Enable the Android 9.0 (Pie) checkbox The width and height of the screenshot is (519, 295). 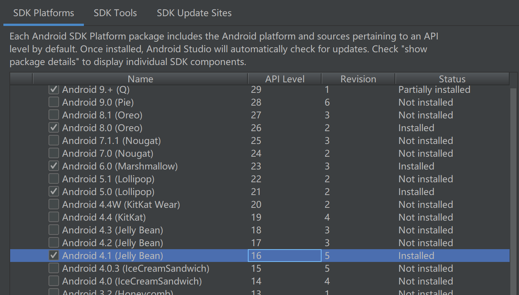coord(54,102)
